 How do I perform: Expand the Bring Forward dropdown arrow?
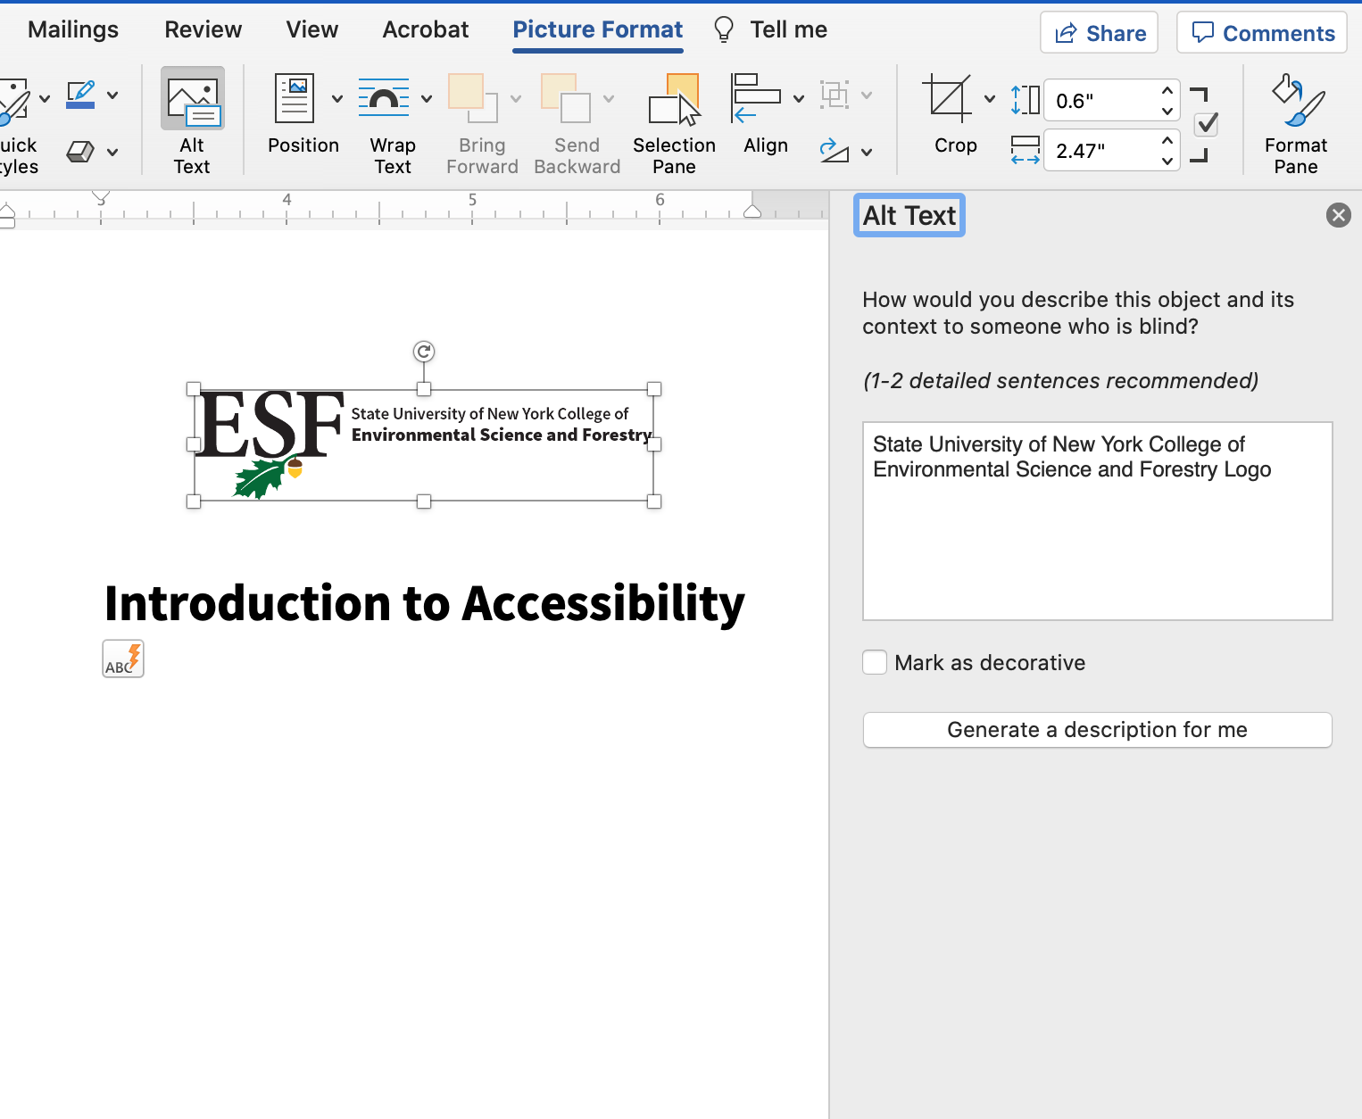point(516,98)
